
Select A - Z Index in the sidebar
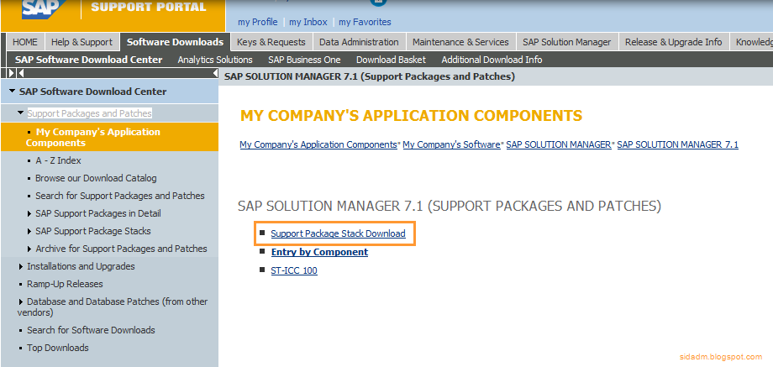click(58, 160)
